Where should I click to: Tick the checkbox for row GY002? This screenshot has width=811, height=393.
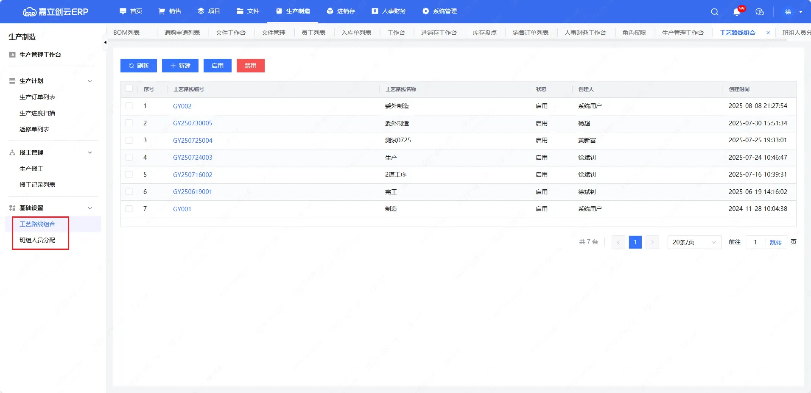coord(129,106)
